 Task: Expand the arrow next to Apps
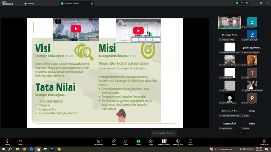coord(155,141)
